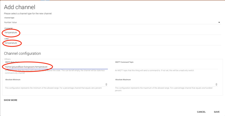Image resolution: width=225 pixels, height=116 pixels.
Task: Decrease Absolute Minimum with stepper down arrow
Action: click(x=106, y=85)
